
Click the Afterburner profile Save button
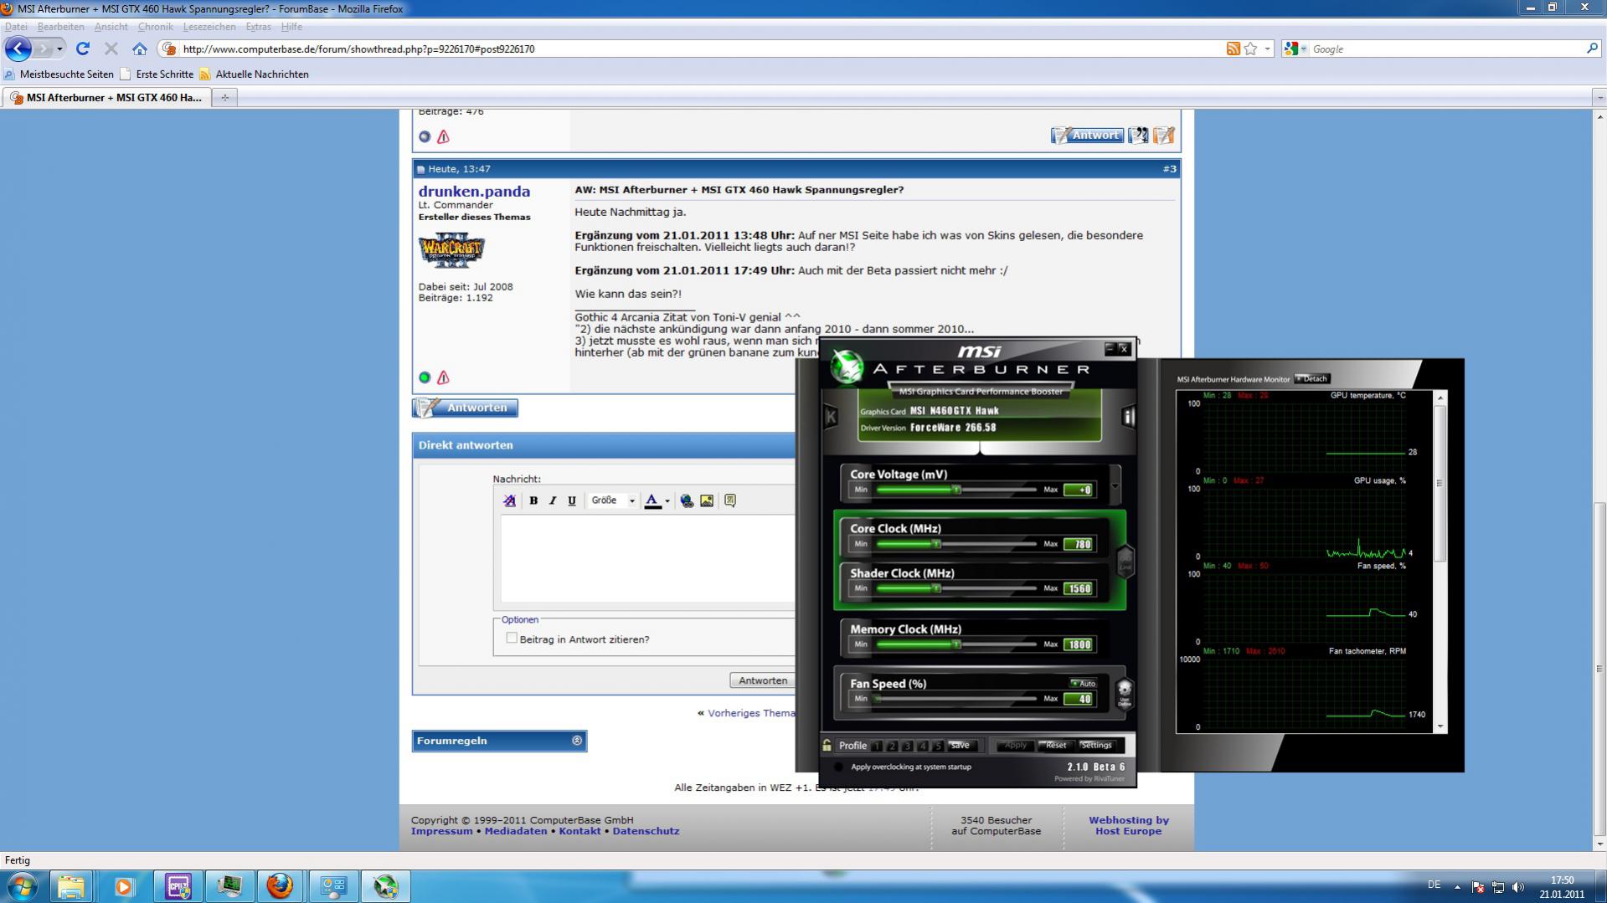[x=961, y=745]
